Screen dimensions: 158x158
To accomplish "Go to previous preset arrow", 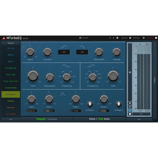I will (x=110, y=38).
